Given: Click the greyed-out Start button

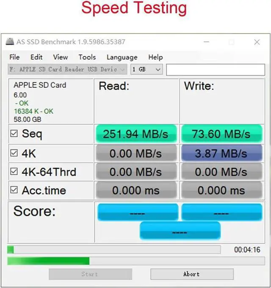Looking at the screenshot, I should pyautogui.click(x=90, y=274).
